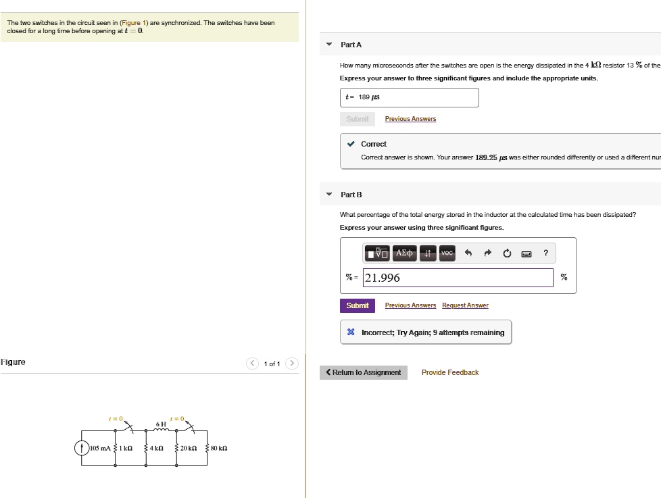
Task: Collapse the Part B section
Action: [x=328, y=195]
